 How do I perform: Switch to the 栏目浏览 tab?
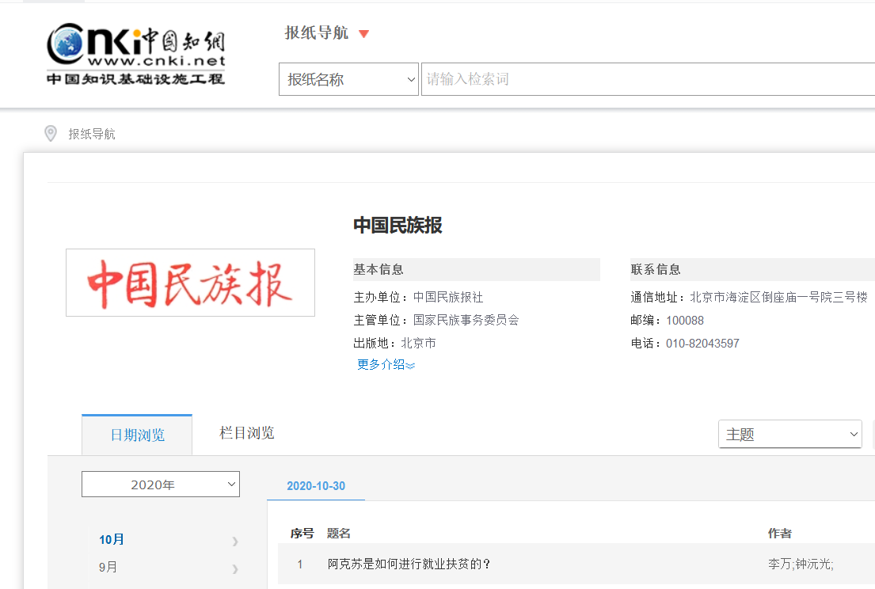pos(246,433)
